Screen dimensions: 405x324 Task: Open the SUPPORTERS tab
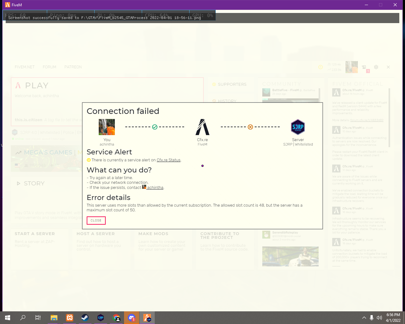click(x=231, y=84)
